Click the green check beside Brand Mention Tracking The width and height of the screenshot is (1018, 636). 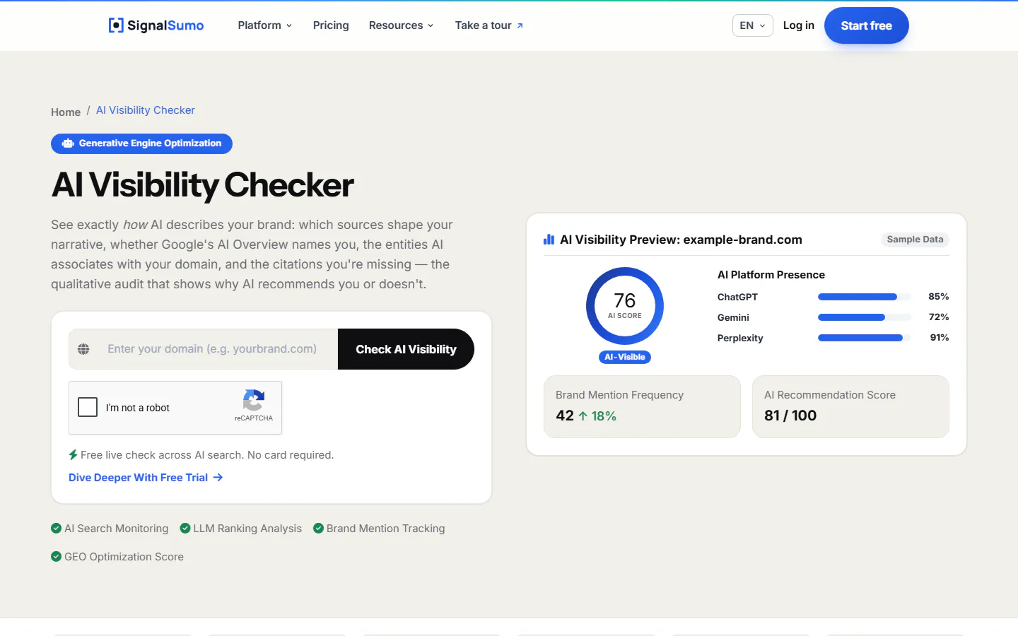click(x=319, y=529)
